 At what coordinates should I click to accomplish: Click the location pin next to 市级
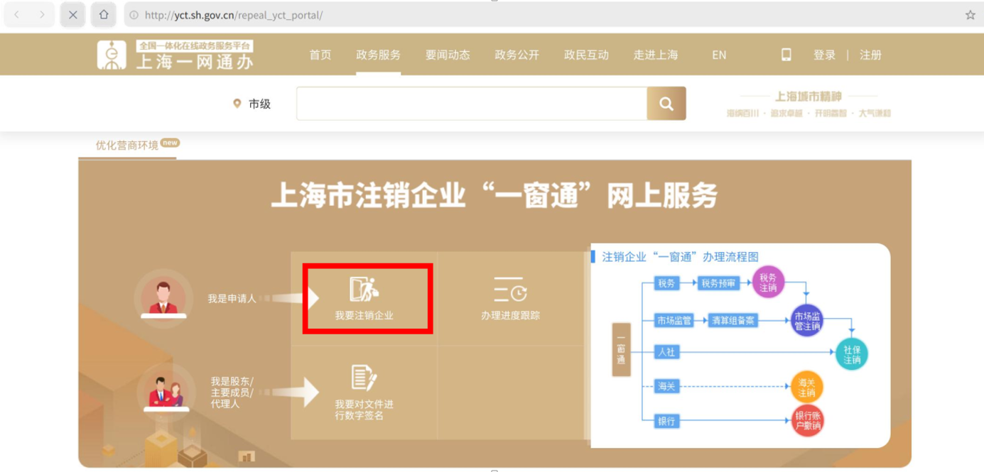(x=237, y=104)
